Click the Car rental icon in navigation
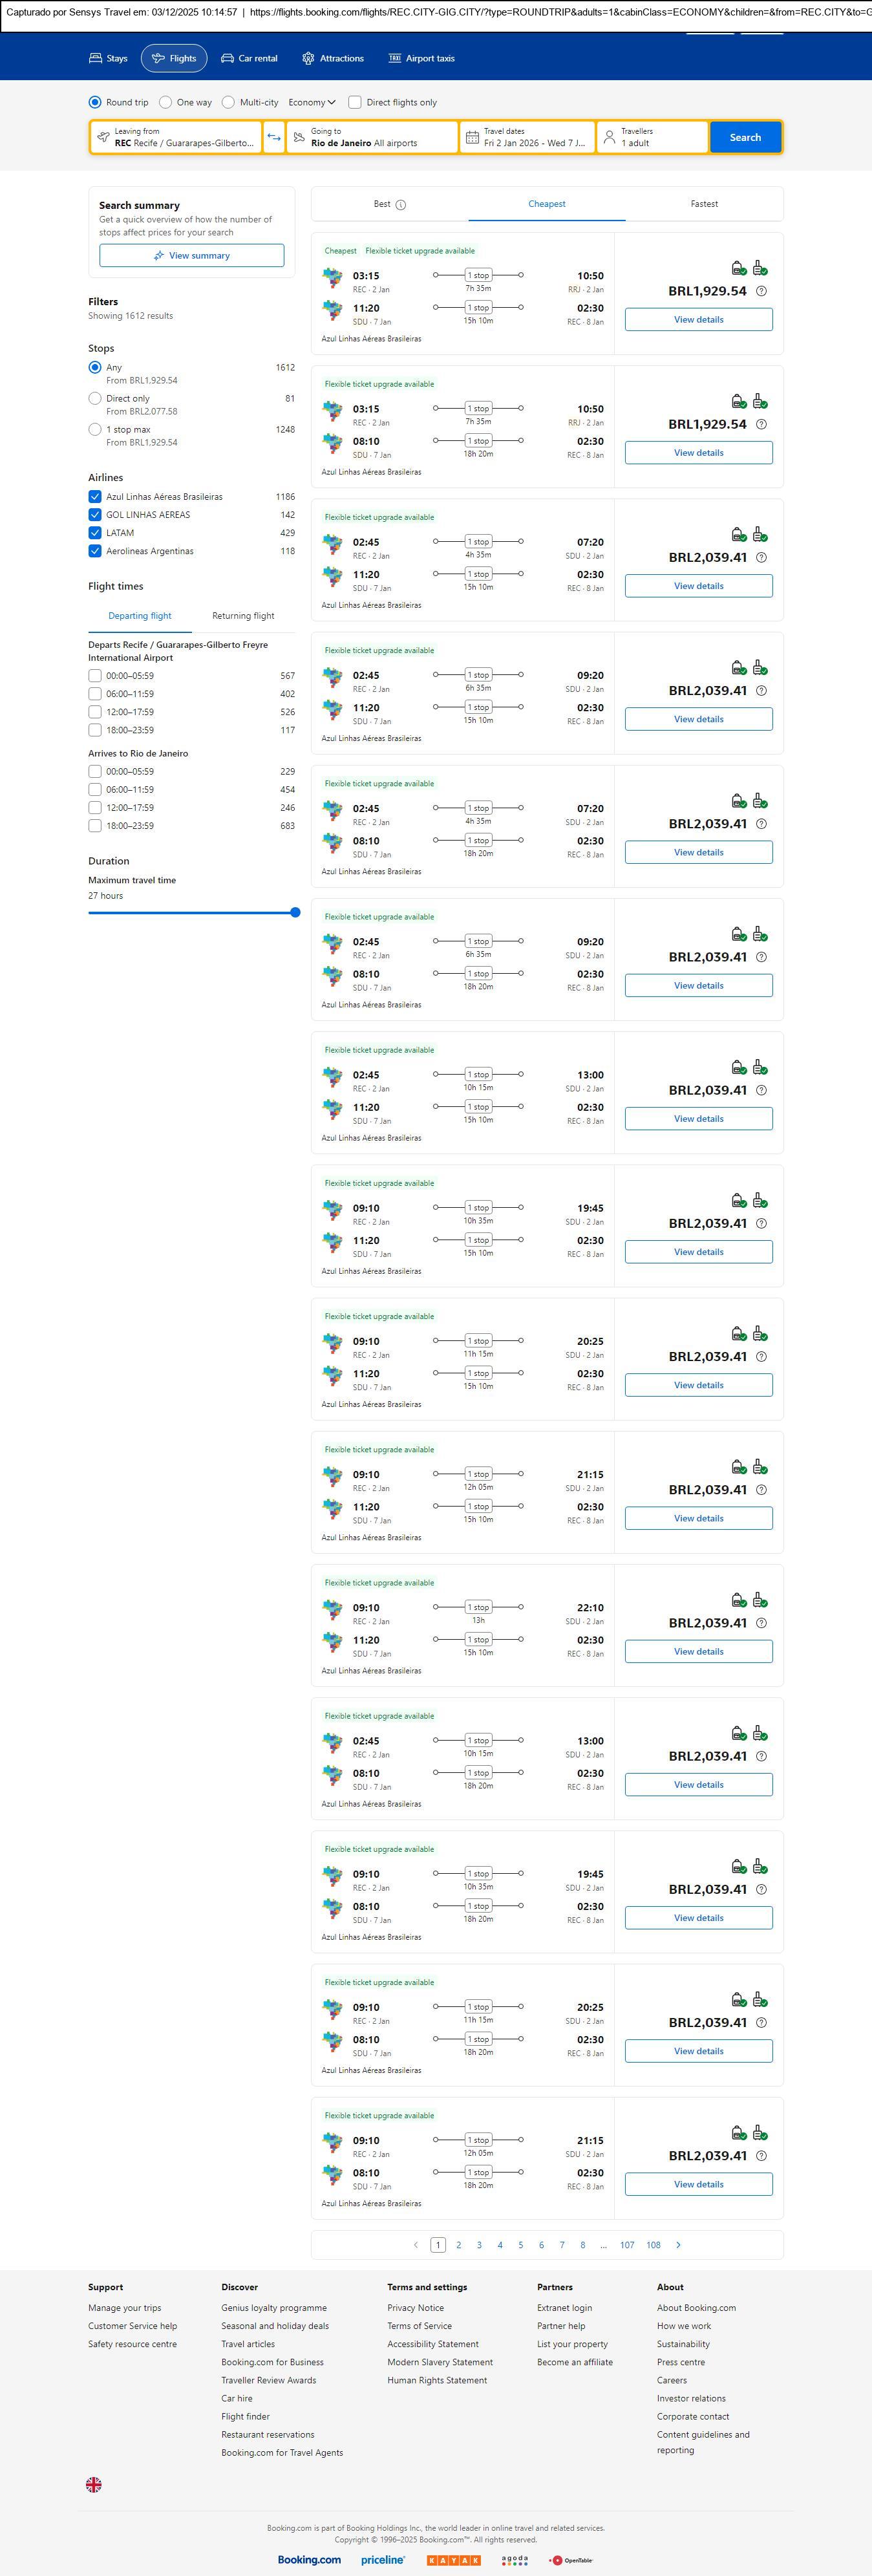 click(228, 59)
